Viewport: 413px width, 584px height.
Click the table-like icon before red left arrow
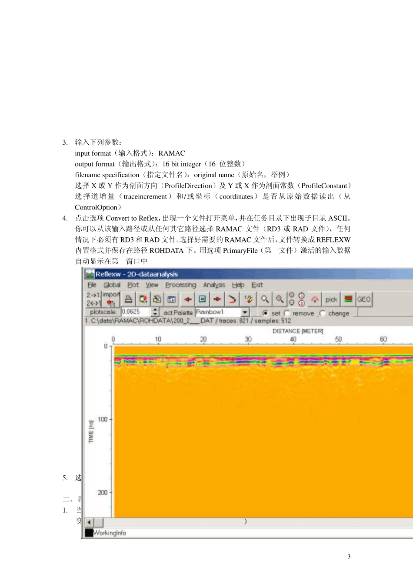172,299
